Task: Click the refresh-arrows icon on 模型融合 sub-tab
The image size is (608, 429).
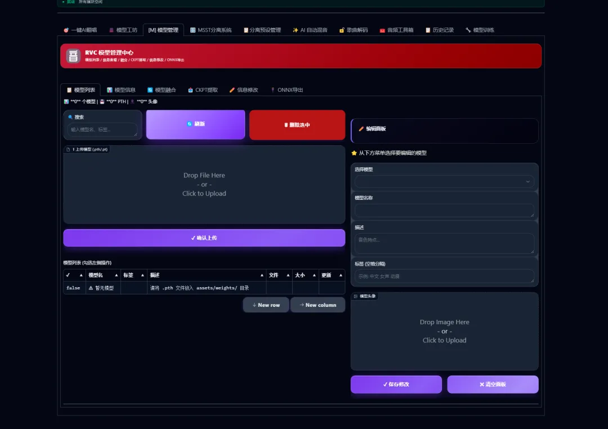Action: tap(150, 90)
